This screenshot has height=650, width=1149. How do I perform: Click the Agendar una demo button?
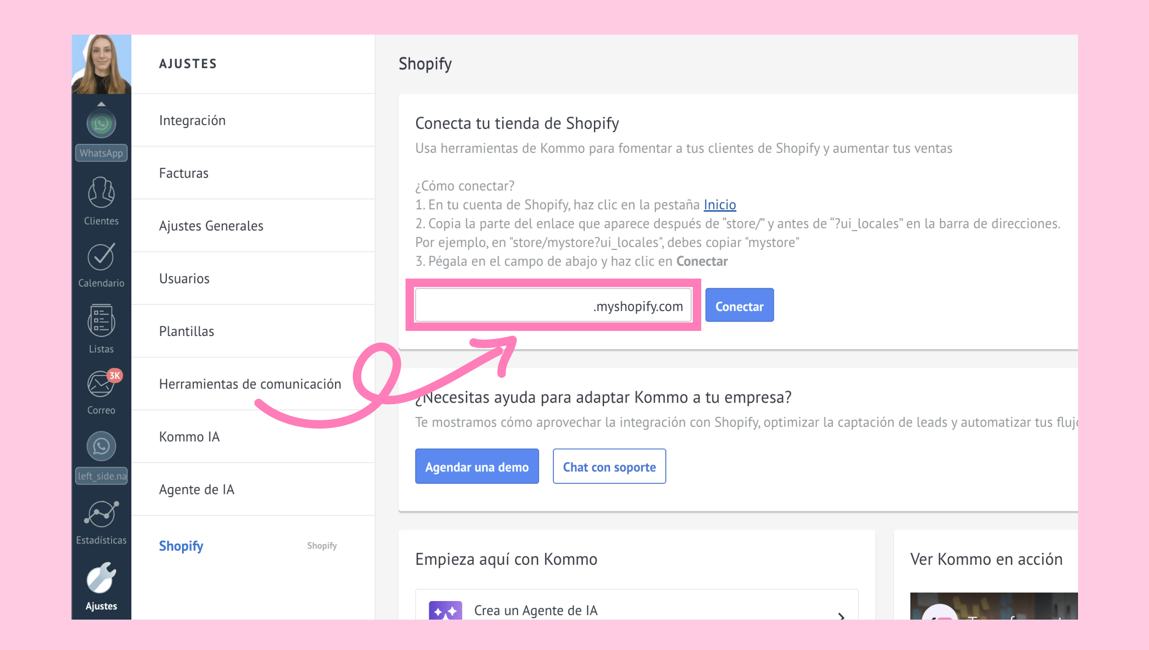[x=476, y=466]
